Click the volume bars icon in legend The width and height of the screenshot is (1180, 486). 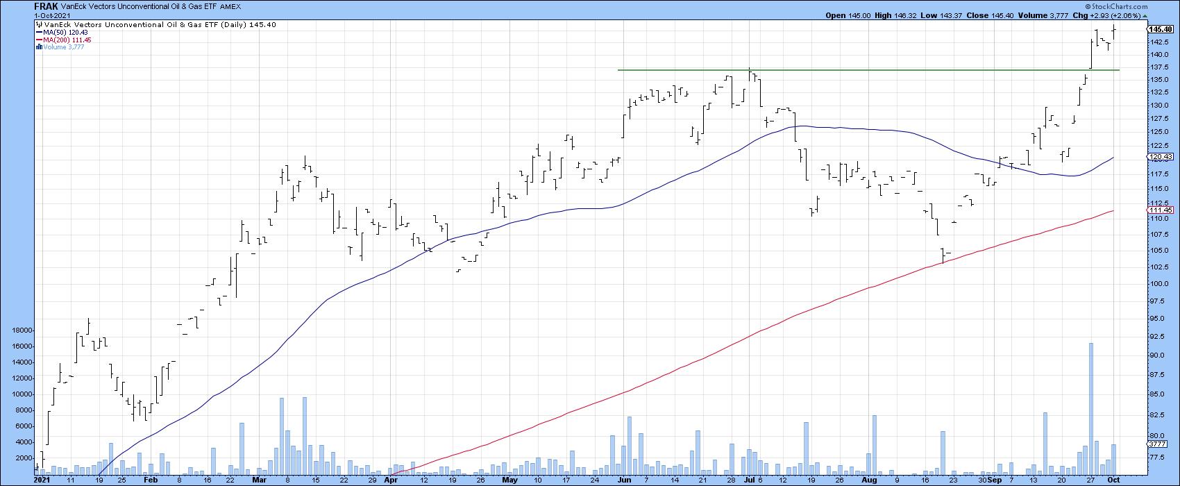(39, 48)
